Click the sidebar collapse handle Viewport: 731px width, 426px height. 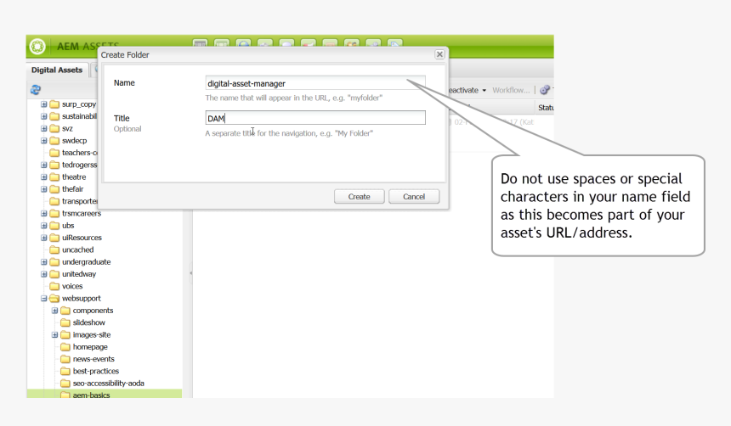pos(190,272)
